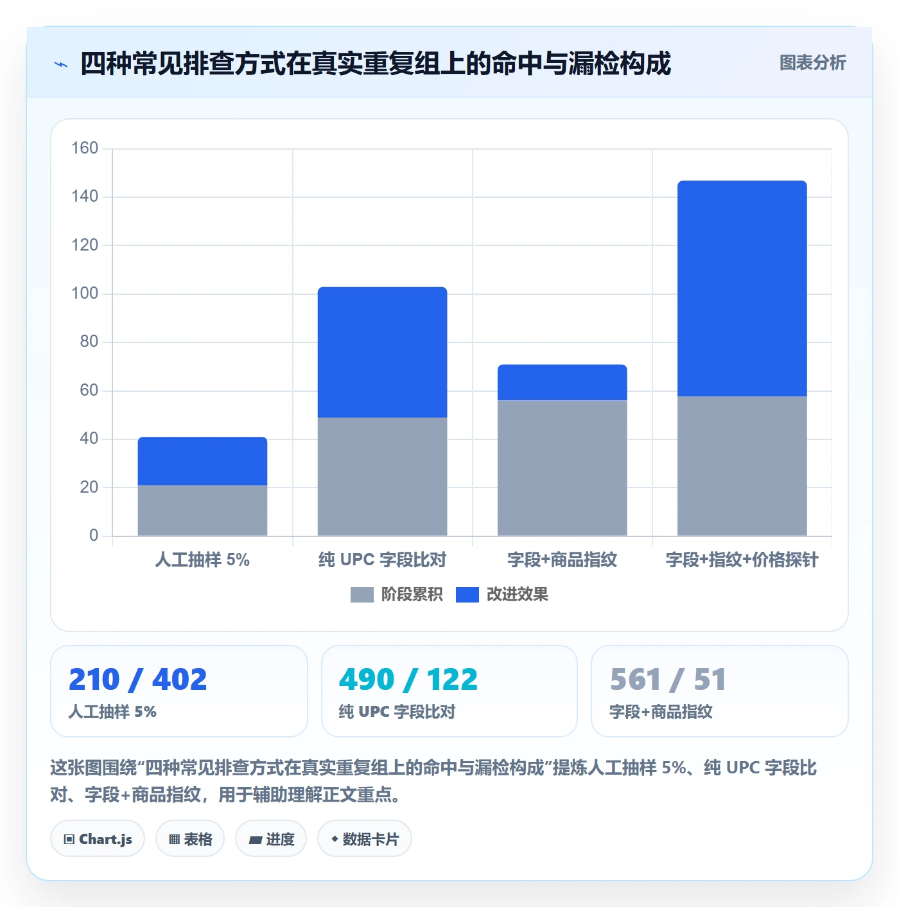Click card caption 字段+商品指纹 under 561 / 51

[x=661, y=712]
